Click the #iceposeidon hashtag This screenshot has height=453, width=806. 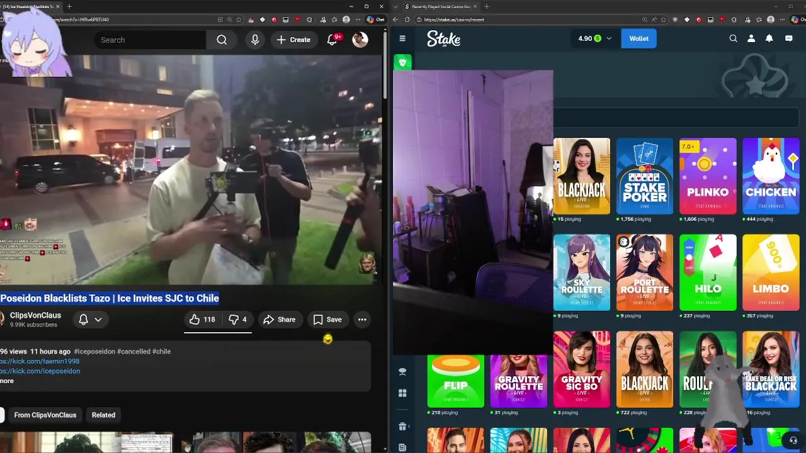coord(94,352)
